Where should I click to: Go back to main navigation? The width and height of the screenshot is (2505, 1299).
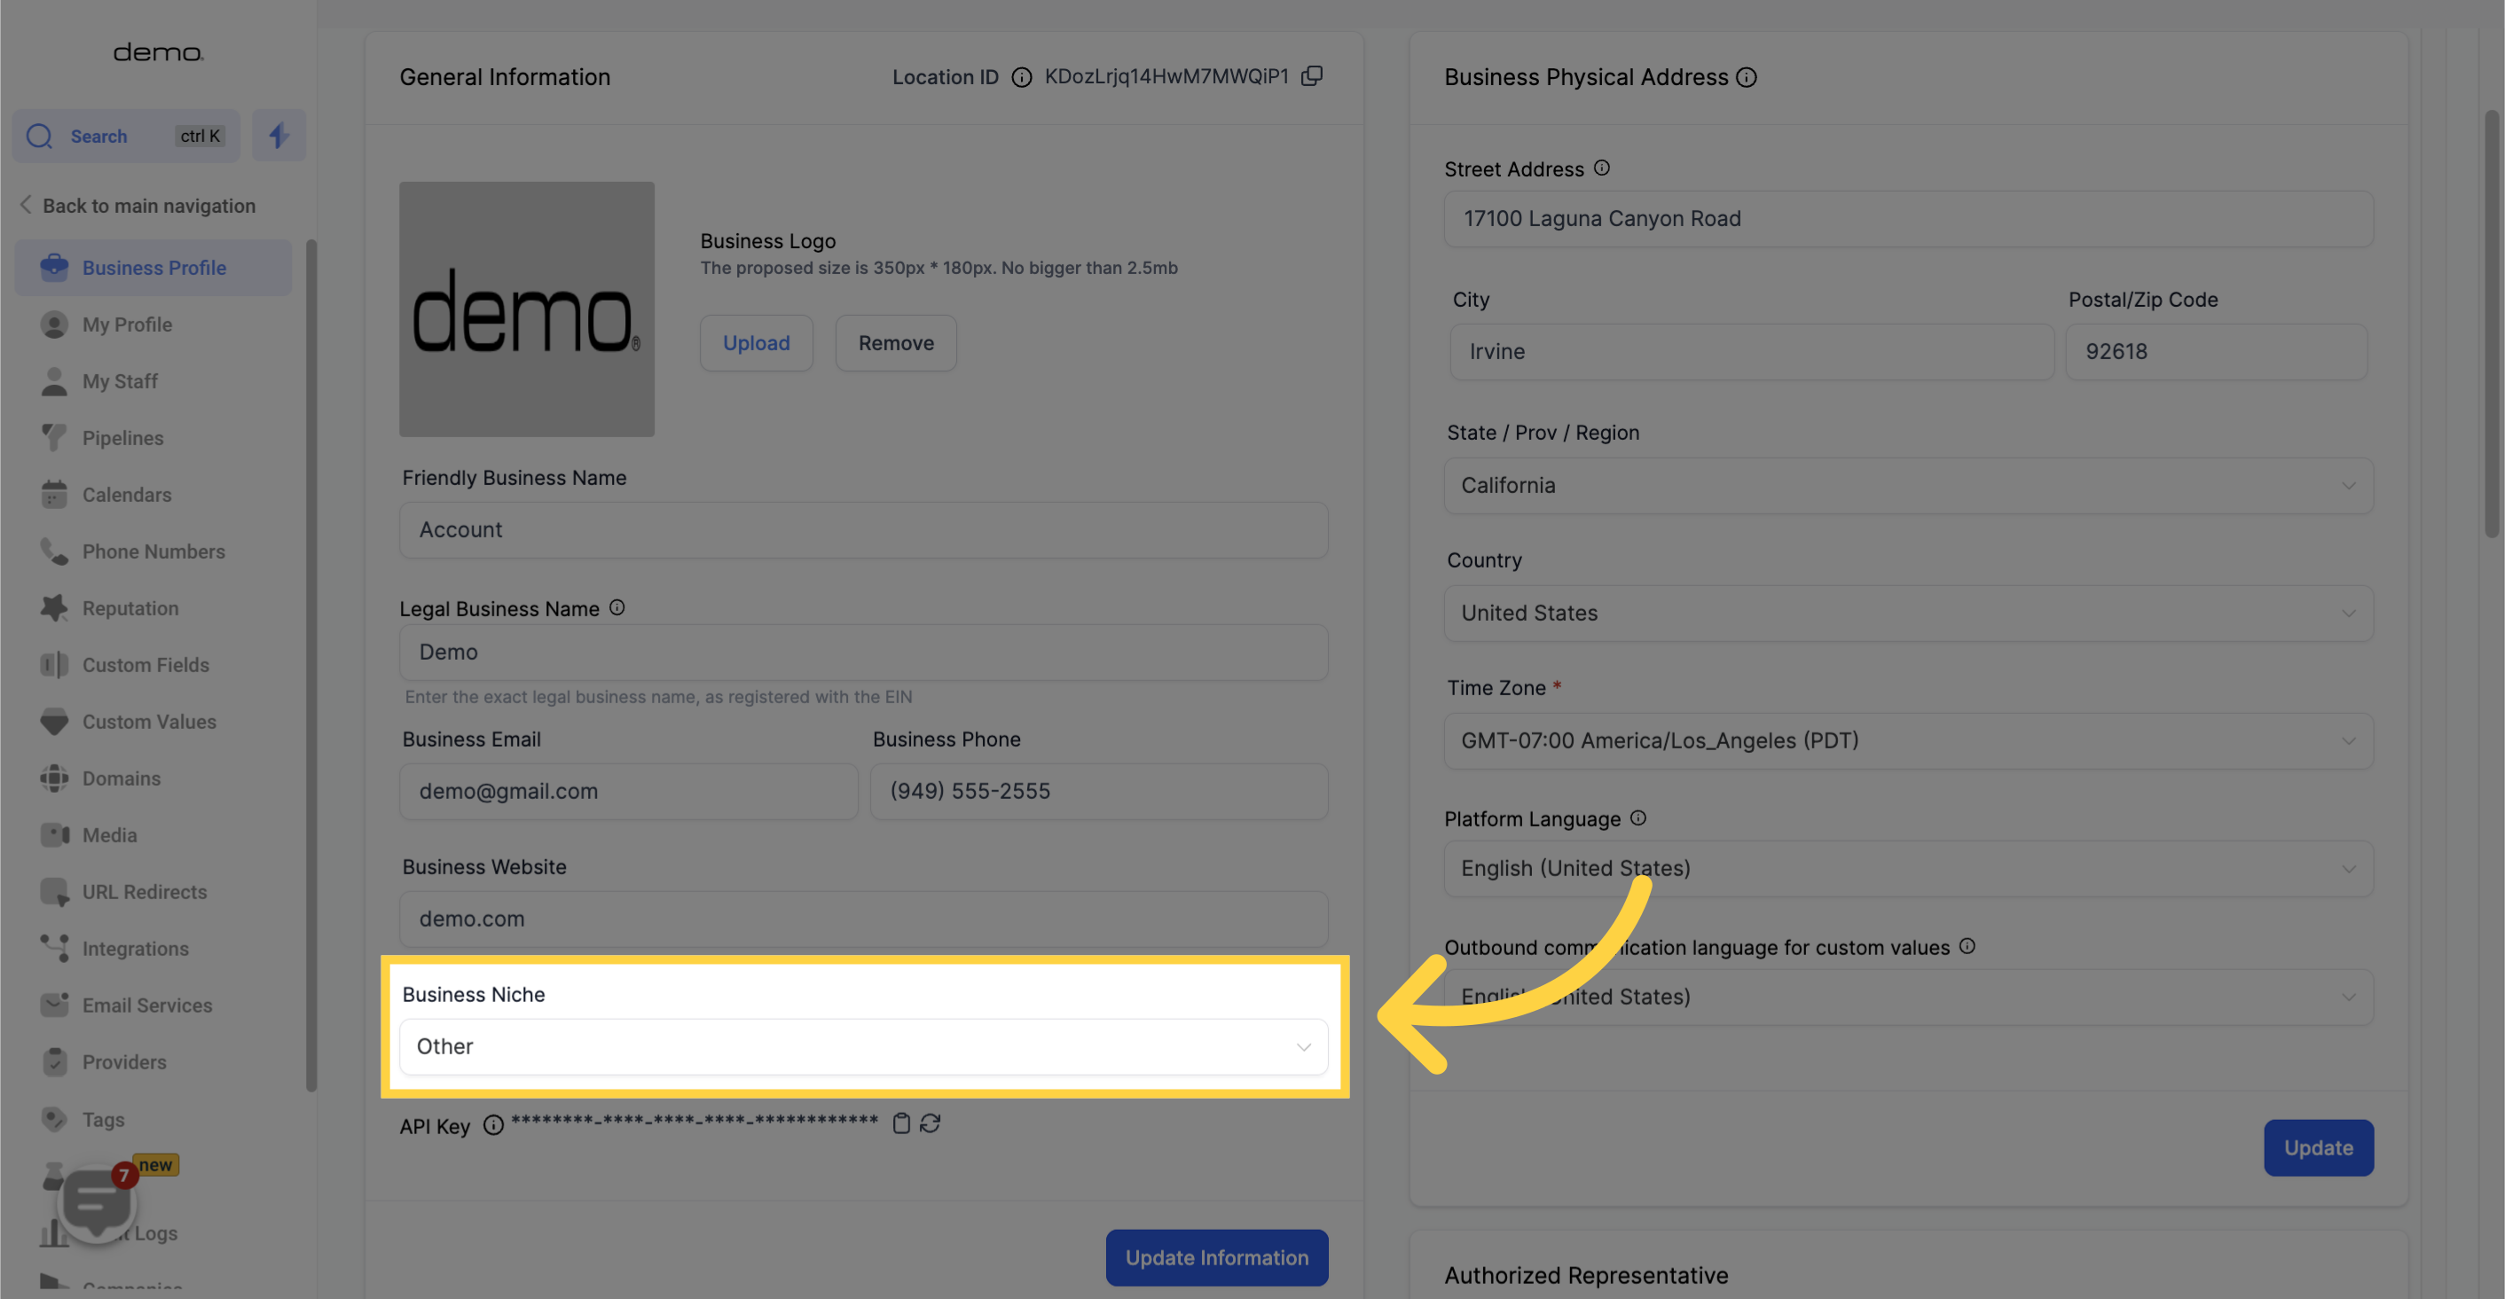click(x=137, y=205)
